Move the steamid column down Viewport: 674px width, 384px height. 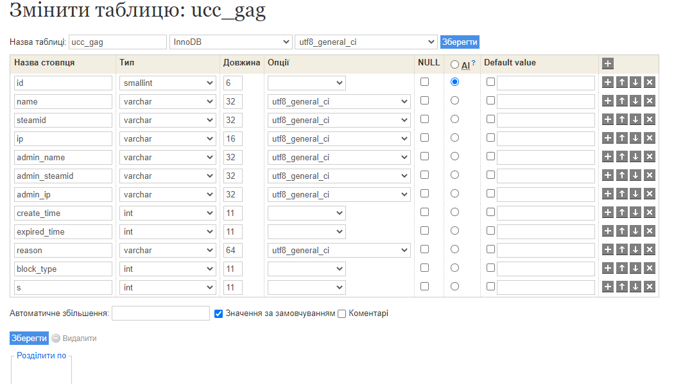tap(635, 120)
